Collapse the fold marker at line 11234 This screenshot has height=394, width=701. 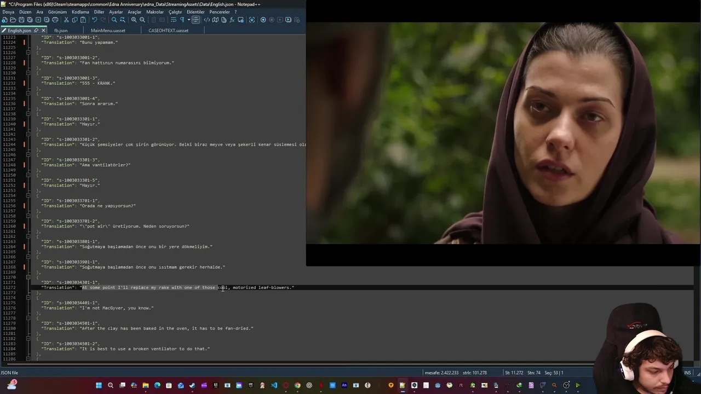(x=28, y=94)
